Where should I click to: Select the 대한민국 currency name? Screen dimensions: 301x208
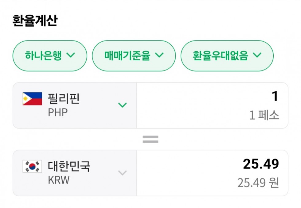click(69, 167)
